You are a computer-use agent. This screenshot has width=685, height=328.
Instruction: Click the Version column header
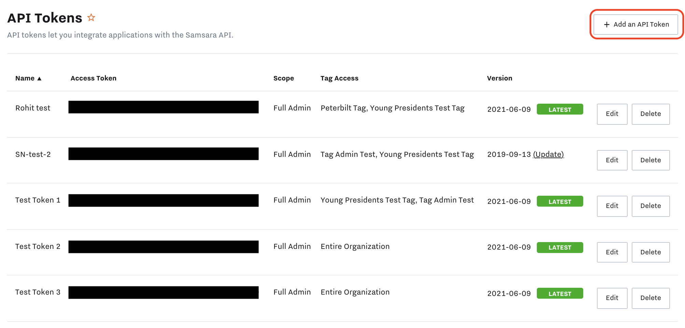pyautogui.click(x=499, y=78)
